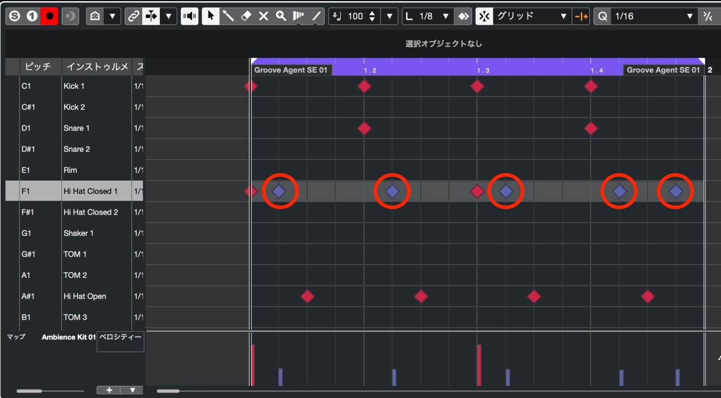Select the Line tool
This screenshot has width=721, height=398.
[317, 16]
